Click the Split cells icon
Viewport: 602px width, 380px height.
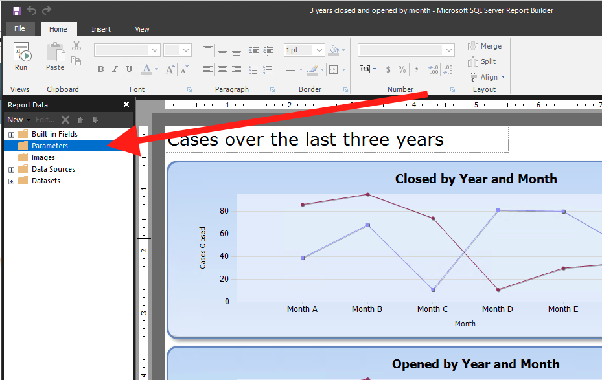point(482,61)
